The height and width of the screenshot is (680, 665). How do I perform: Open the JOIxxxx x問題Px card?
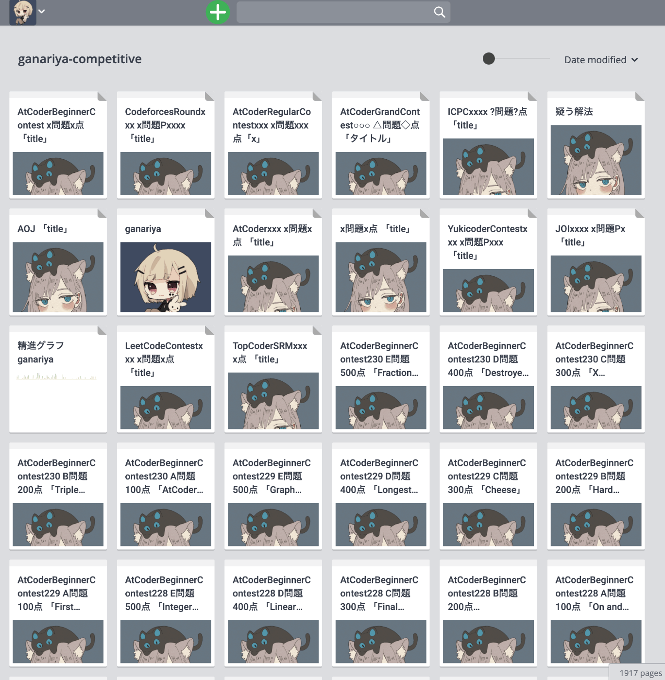tap(596, 262)
